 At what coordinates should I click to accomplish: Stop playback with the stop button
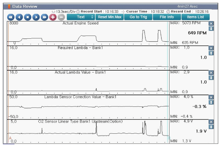[x=28, y=17]
